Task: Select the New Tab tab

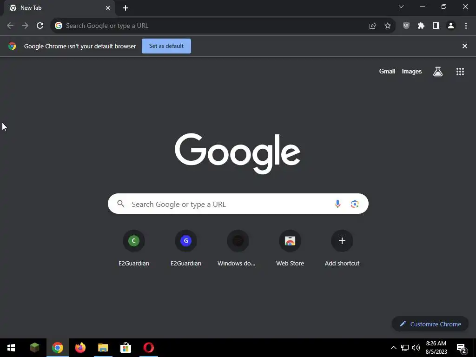Action: coord(59,8)
